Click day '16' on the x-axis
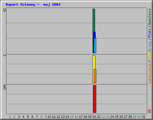Screen dimensions: 153x120 click(76, 117)
